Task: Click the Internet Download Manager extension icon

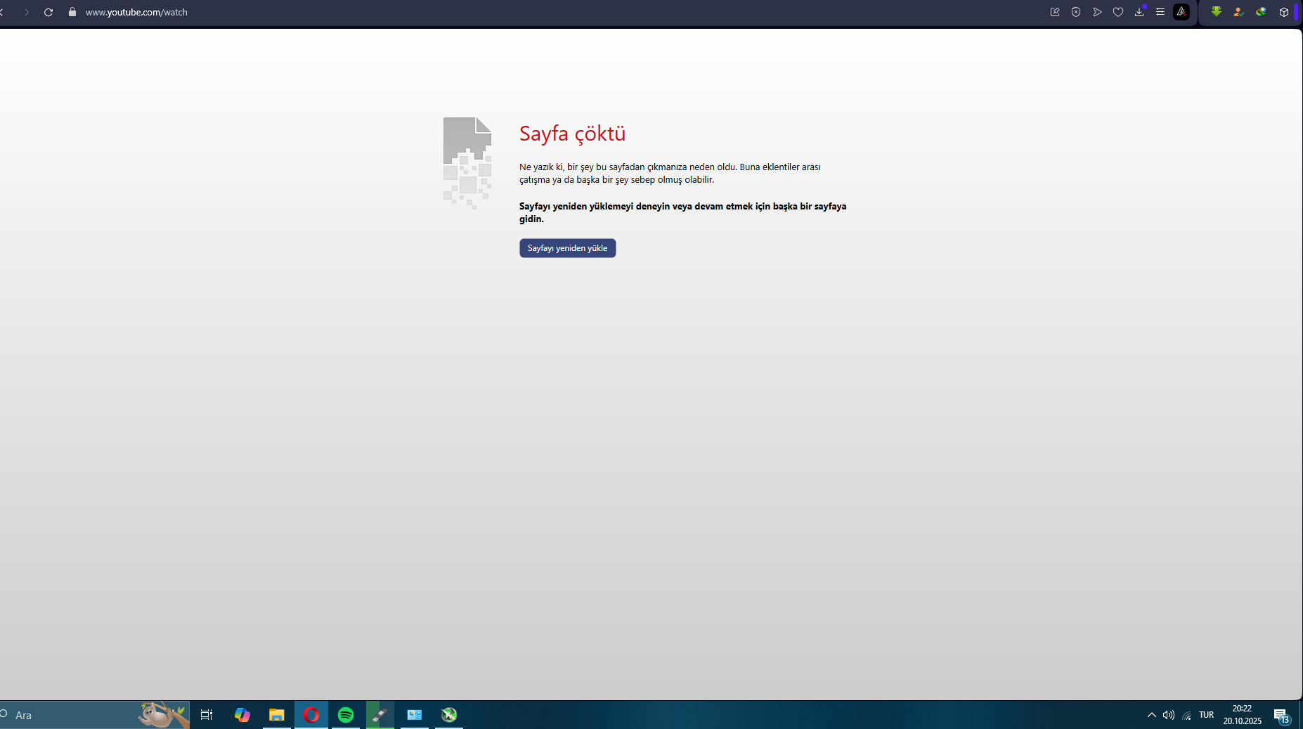Action: [x=1262, y=12]
